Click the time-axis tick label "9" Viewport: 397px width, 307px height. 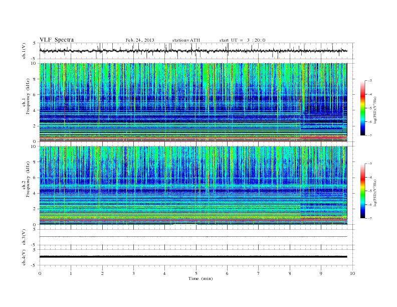click(x=321, y=273)
